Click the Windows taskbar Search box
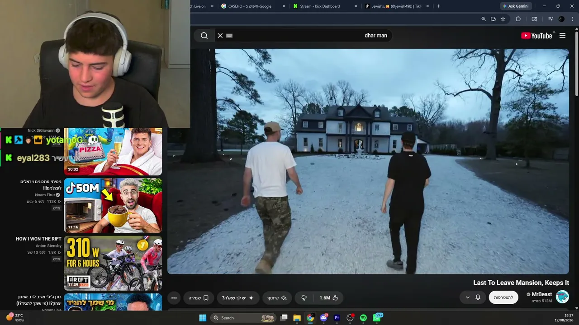This screenshot has height=325, width=579. (x=243, y=318)
